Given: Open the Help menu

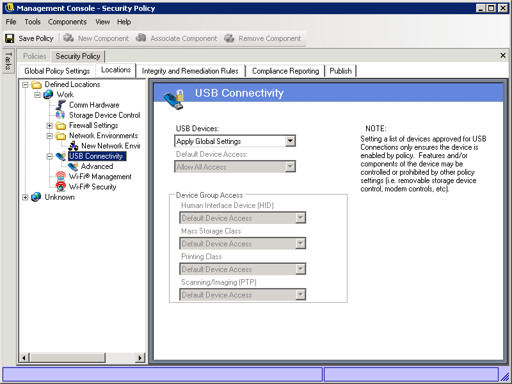Looking at the screenshot, I should coord(124,22).
